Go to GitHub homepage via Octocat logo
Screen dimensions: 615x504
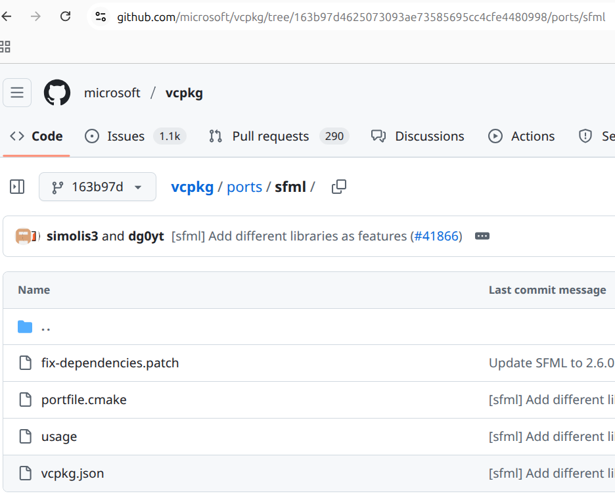(x=57, y=93)
